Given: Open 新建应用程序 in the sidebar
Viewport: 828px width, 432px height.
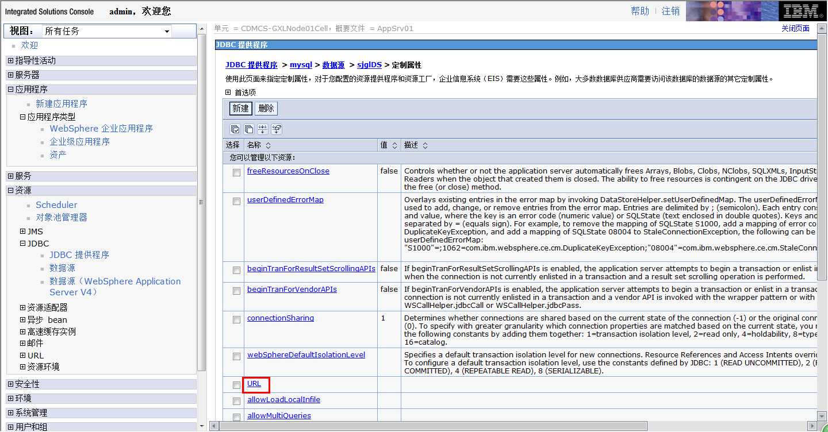Looking at the screenshot, I should coord(62,103).
